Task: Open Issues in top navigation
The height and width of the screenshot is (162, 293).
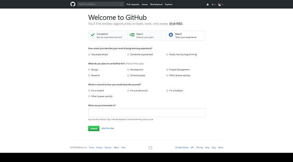Action: pyautogui.click(x=144, y=4)
